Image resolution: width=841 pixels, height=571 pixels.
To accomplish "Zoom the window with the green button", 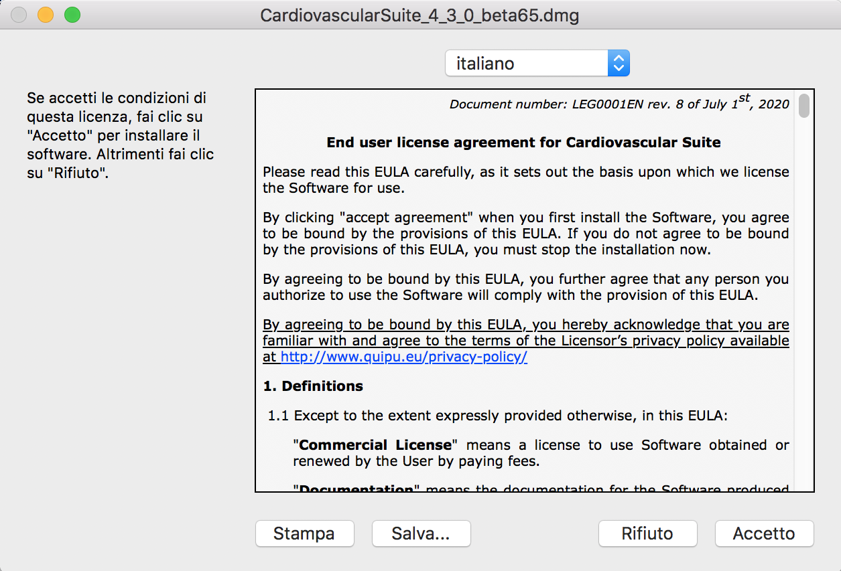I will coord(72,15).
